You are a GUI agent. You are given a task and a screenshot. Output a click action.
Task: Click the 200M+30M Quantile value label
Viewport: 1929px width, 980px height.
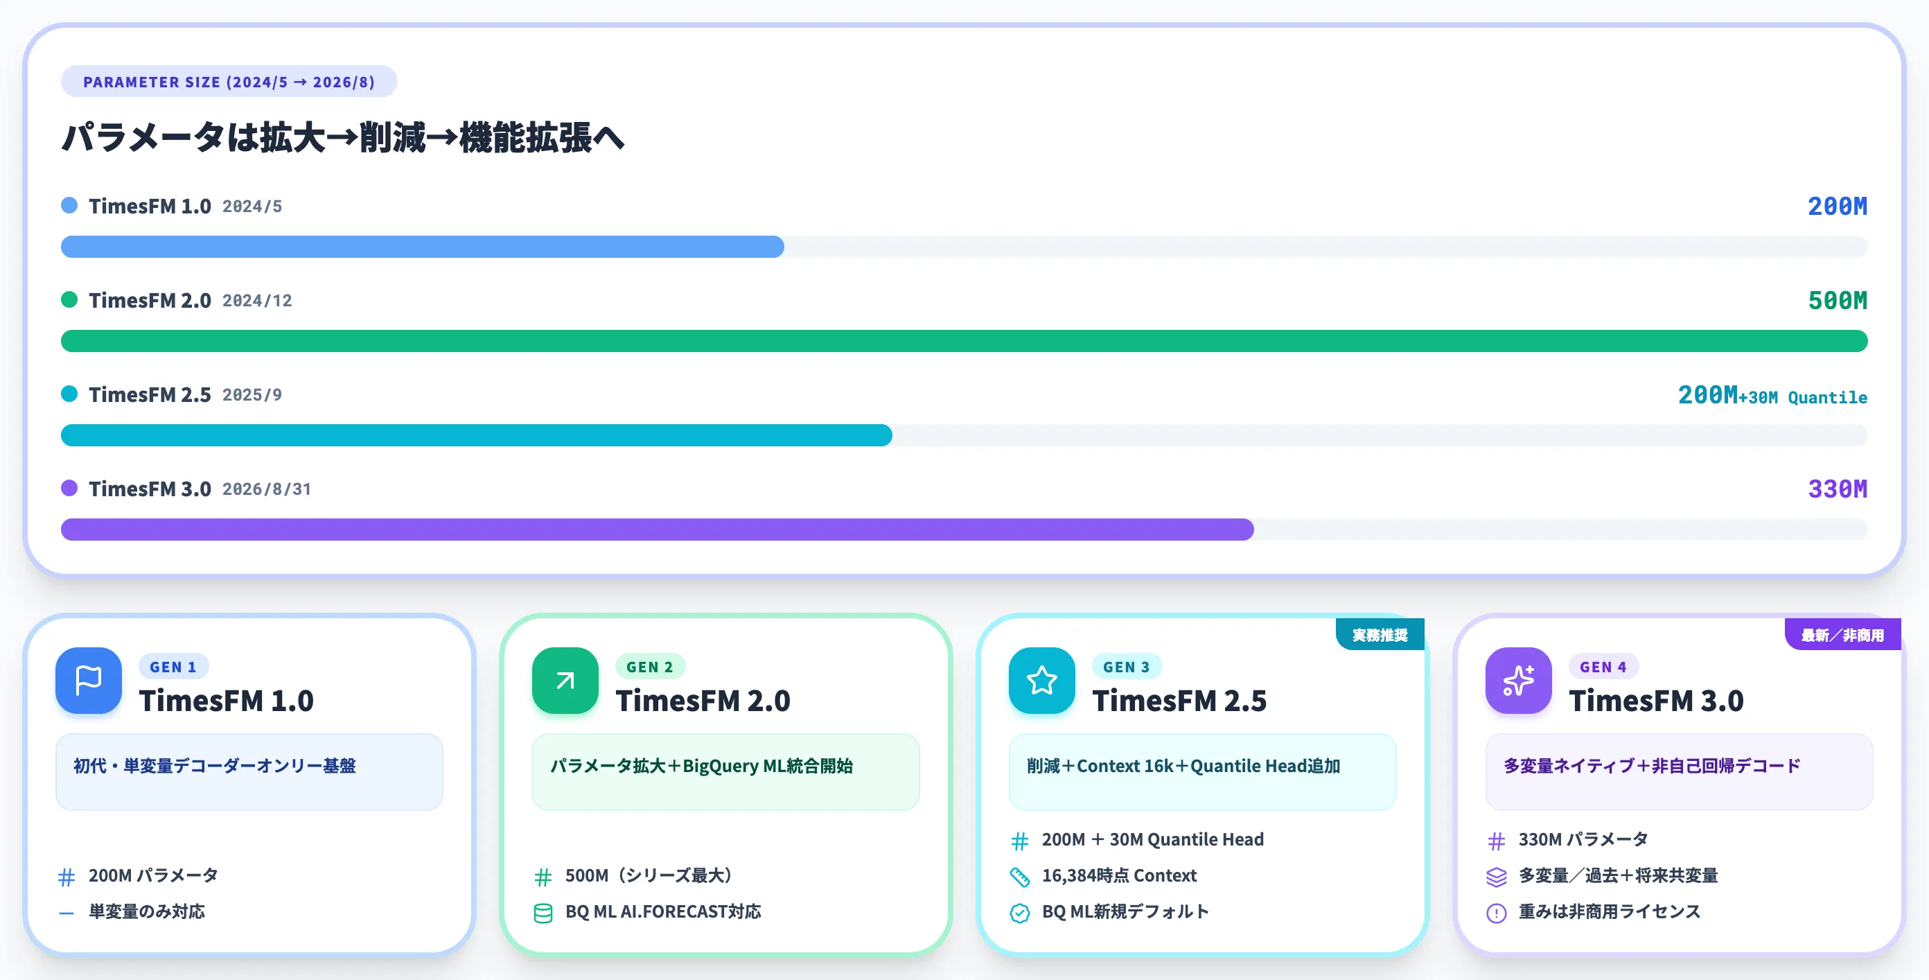(1772, 395)
